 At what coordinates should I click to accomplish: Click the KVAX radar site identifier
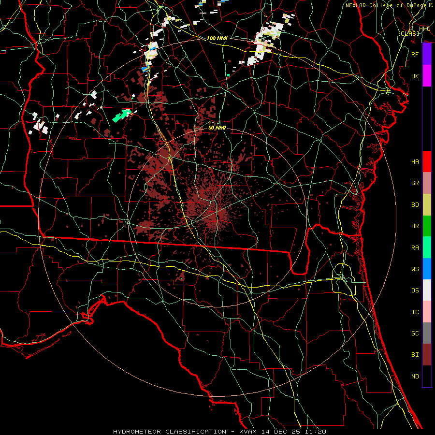coord(248,432)
